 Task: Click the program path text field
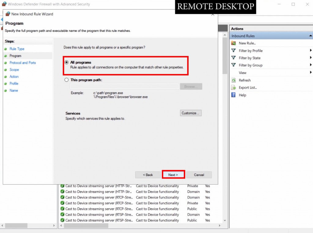[x=124, y=87]
